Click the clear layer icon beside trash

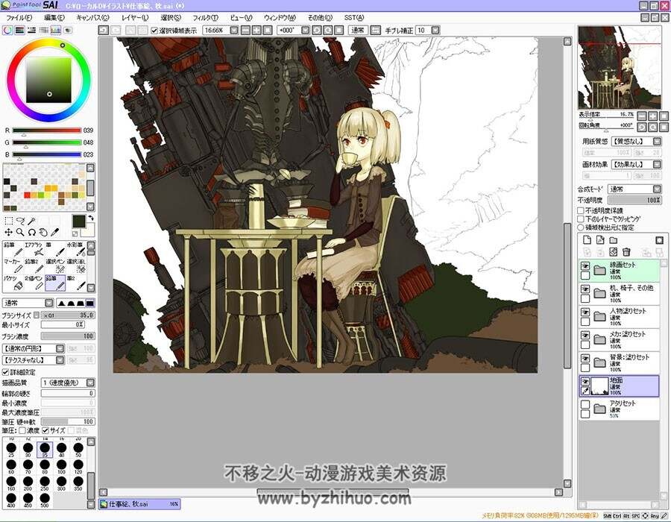tap(614, 252)
